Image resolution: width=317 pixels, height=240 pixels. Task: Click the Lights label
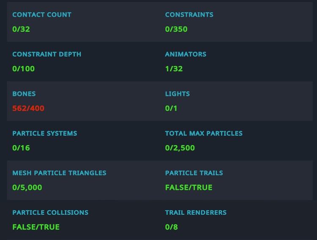(178, 94)
